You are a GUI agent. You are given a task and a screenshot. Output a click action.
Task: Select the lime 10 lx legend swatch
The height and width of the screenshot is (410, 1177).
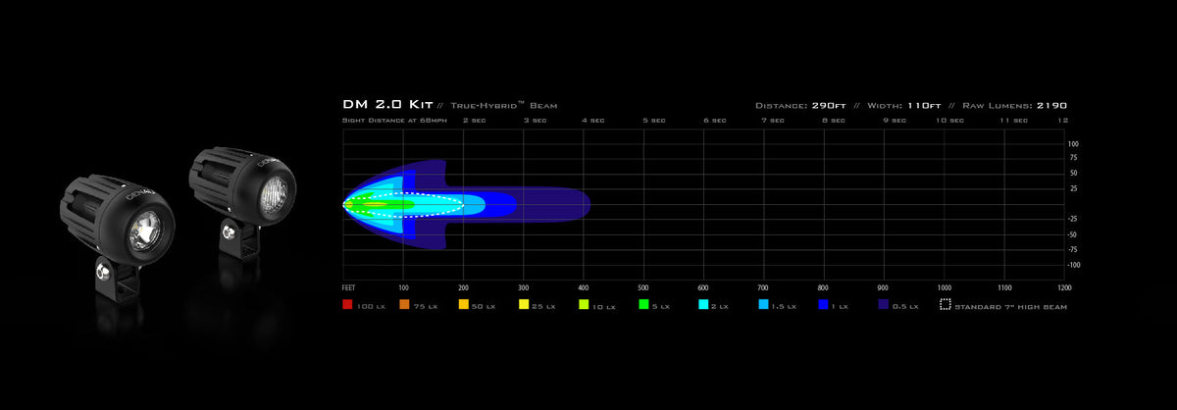coord(584,305)
